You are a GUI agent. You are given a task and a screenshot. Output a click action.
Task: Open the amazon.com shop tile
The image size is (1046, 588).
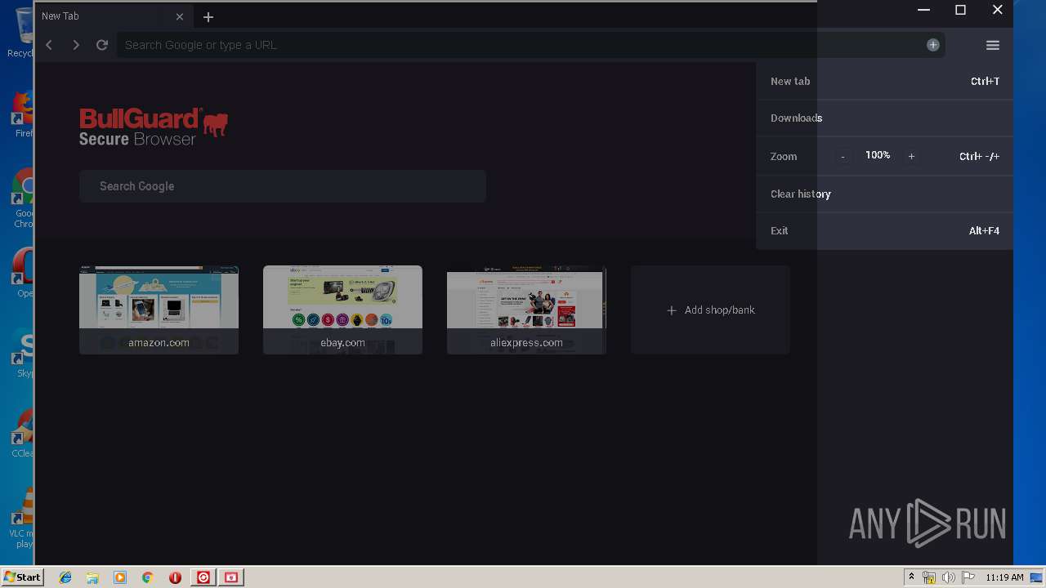[159, 310]
